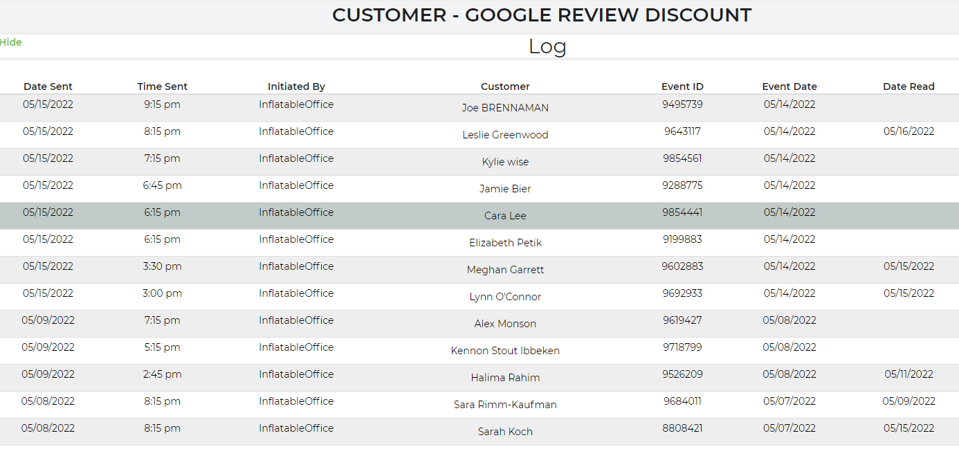The height and width of the screenshot is (449, 959).
Task: Click the green Hide link
Action: (11, 42)
